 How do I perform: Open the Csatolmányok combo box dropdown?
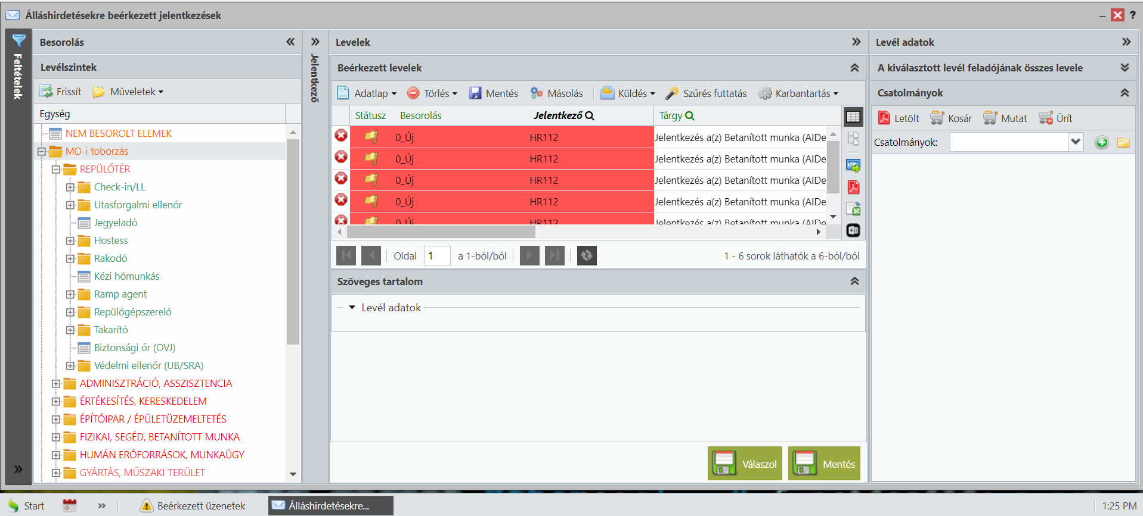click(1076, 142)
